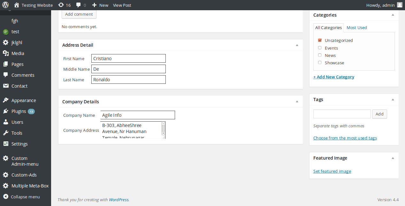The height and width of the screenshot is (206, 405).
Task: Check the News category
Action: point(320,55)
